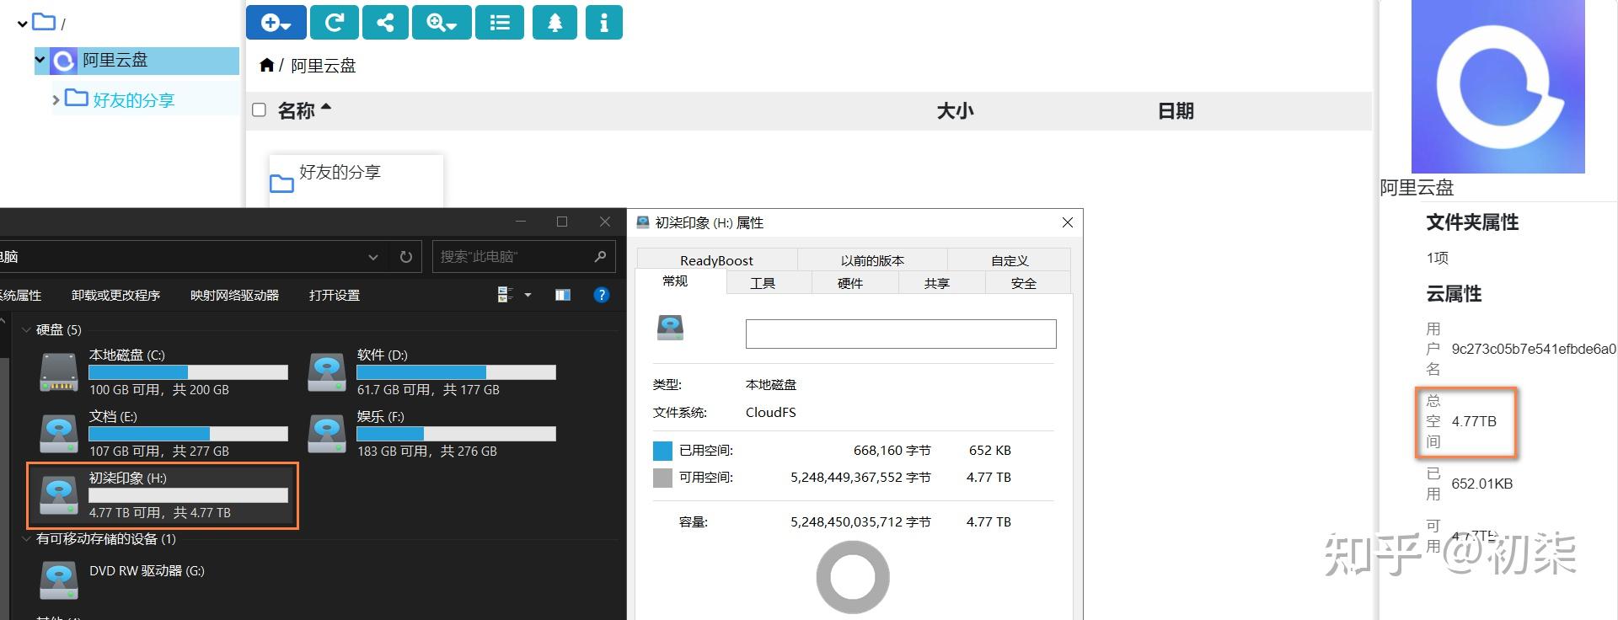Click the drive name text field

[x=901, y=334]
